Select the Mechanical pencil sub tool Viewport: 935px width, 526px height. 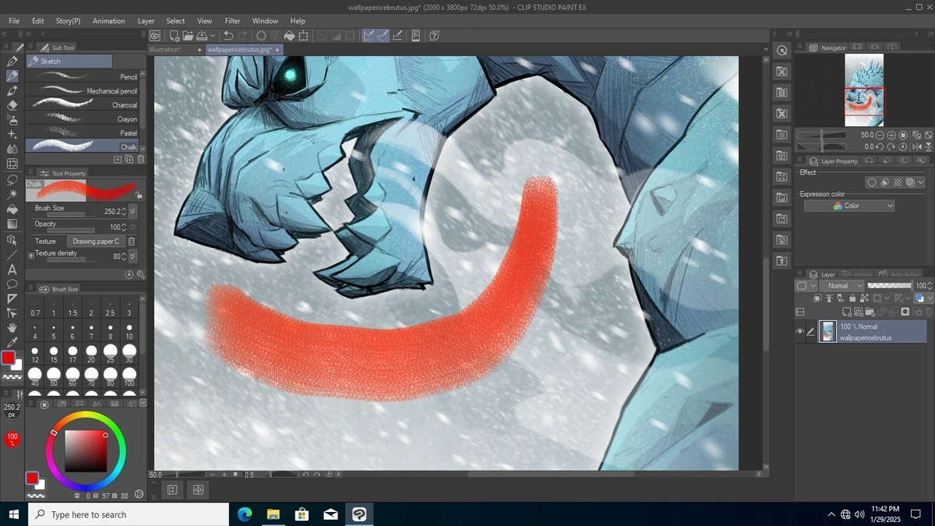coord(83,90)
